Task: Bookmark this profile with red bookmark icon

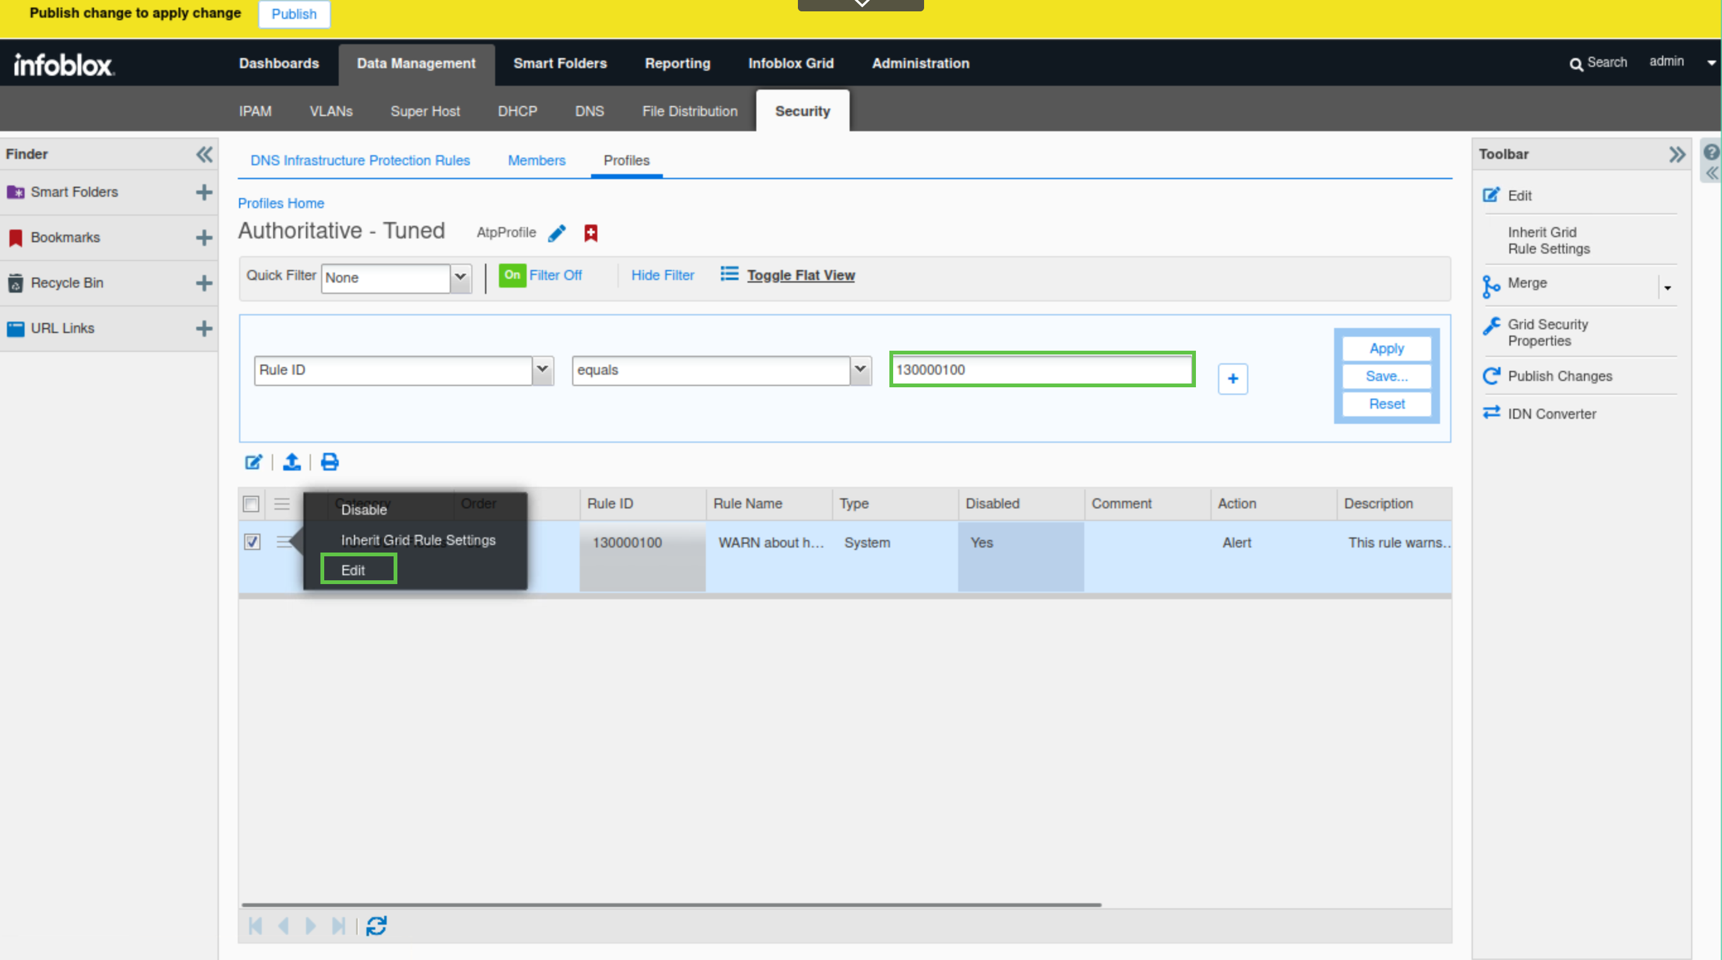Action: pyautogui.click(x=590, y=233)
